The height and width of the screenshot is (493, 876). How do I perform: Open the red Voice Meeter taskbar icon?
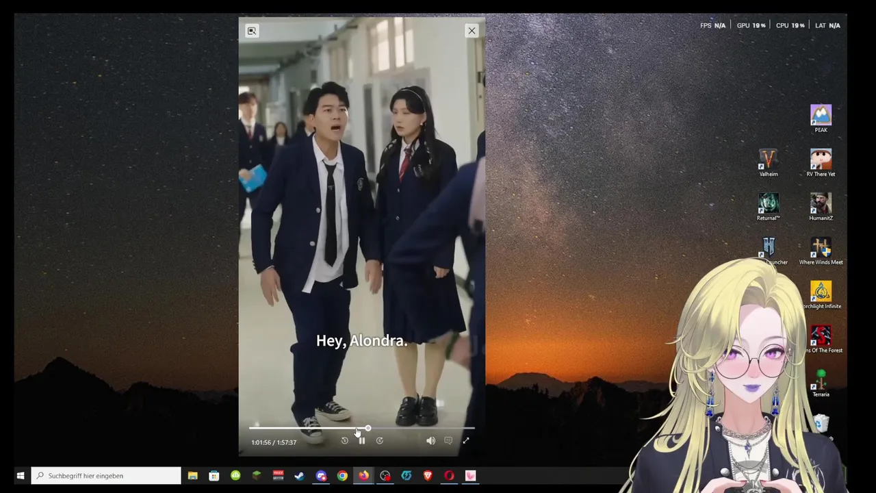278,476
